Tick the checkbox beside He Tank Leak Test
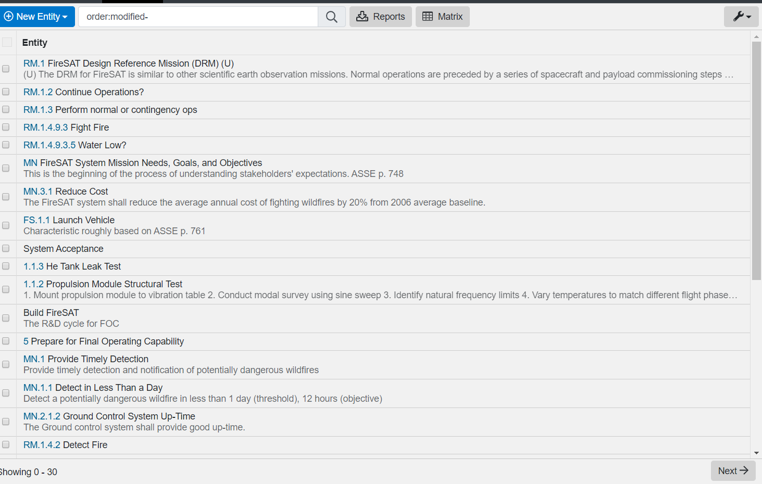762x484 pixels. coord(6,266)
